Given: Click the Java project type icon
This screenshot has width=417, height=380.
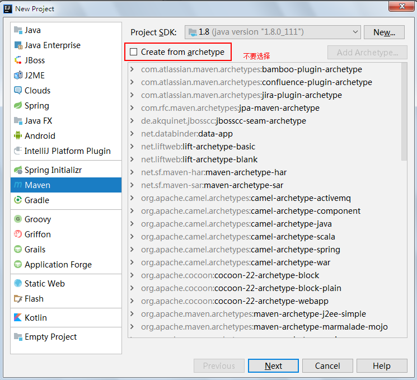Looking at the screenshot, I should 18,30.
